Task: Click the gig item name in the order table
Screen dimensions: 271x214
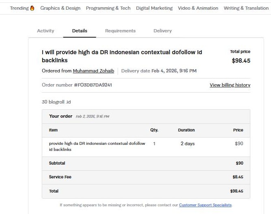Action: tap(97, 146)
